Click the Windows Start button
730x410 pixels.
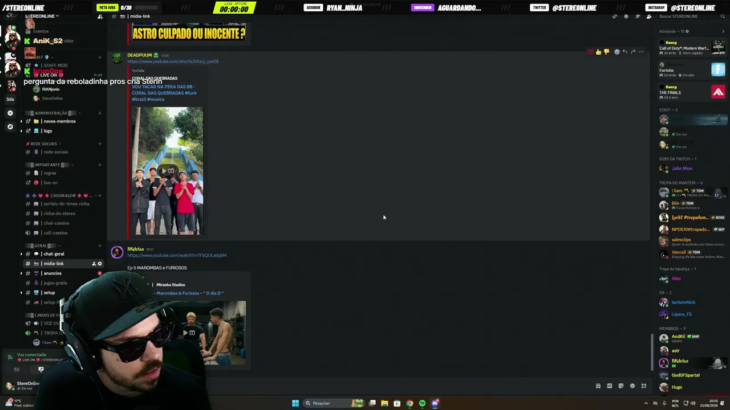(x=295, y=403)
